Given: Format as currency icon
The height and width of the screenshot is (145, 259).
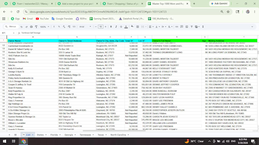Looking at the screenshot, I should (x=54, y=27).
